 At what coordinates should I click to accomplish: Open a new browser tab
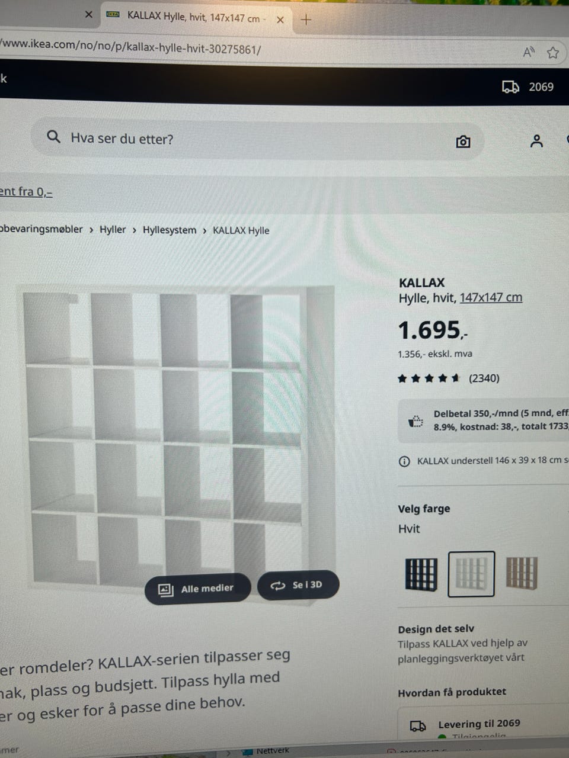(306, 20)
